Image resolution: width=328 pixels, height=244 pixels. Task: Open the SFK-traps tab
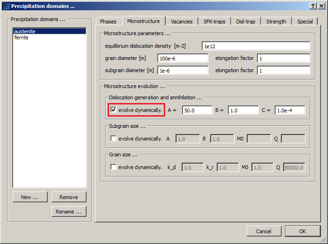coord(214,22)
